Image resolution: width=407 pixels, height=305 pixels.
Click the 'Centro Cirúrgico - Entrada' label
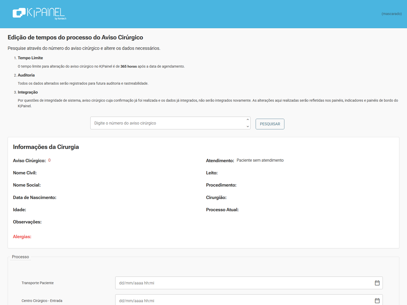[42, 301]
